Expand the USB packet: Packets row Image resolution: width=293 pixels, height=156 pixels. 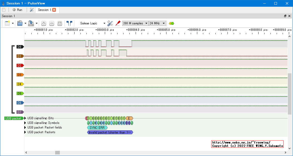[25, 132]
